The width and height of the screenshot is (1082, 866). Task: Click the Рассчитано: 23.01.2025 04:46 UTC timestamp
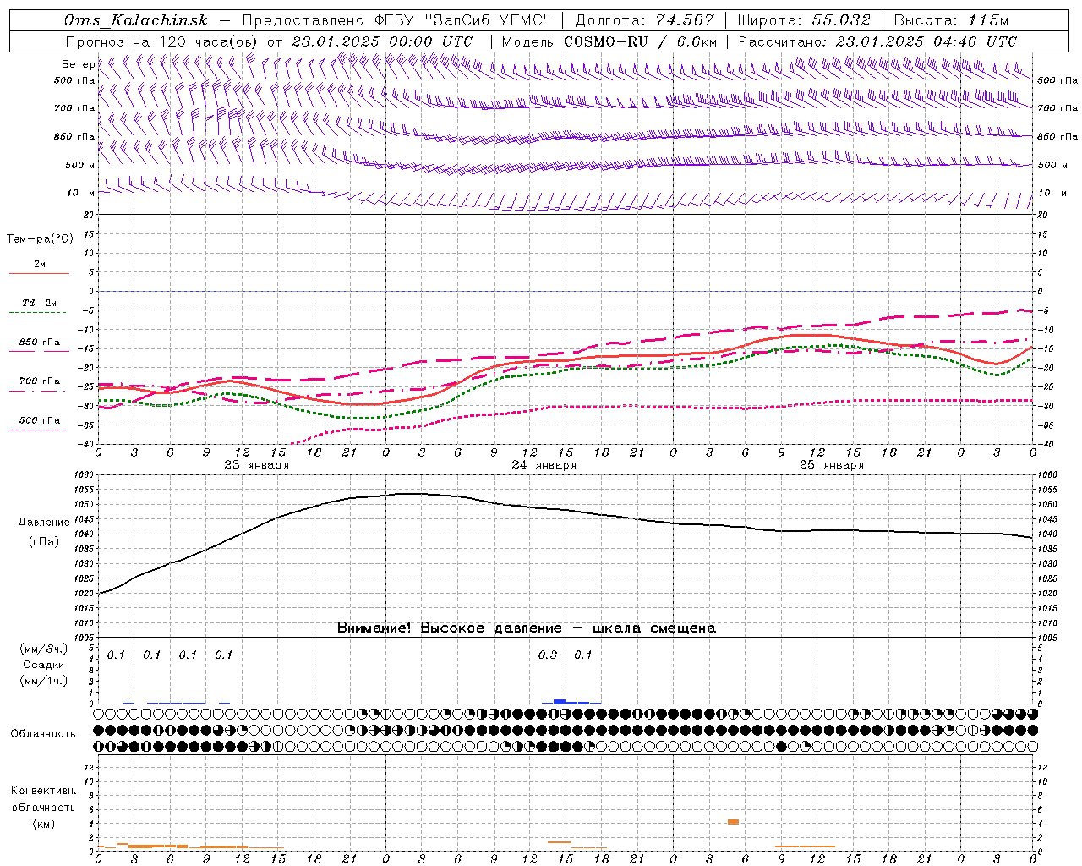tap(877, 41)
